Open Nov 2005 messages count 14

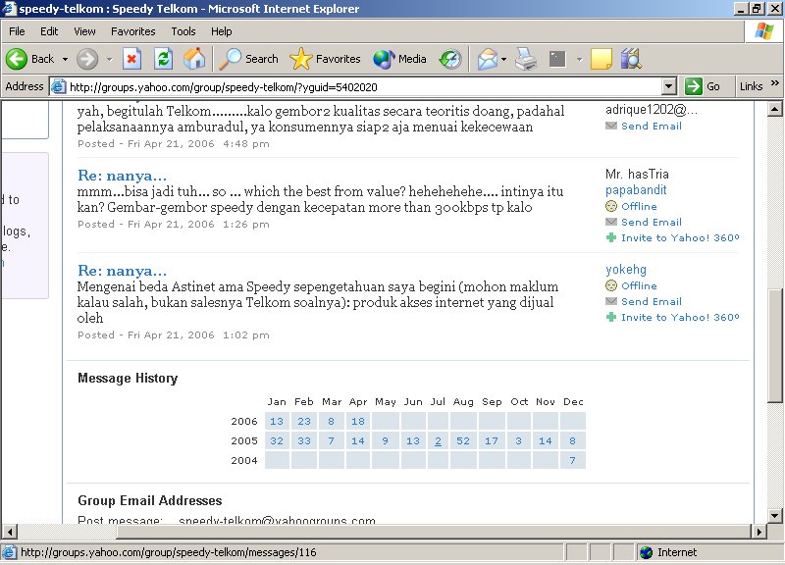546,440
